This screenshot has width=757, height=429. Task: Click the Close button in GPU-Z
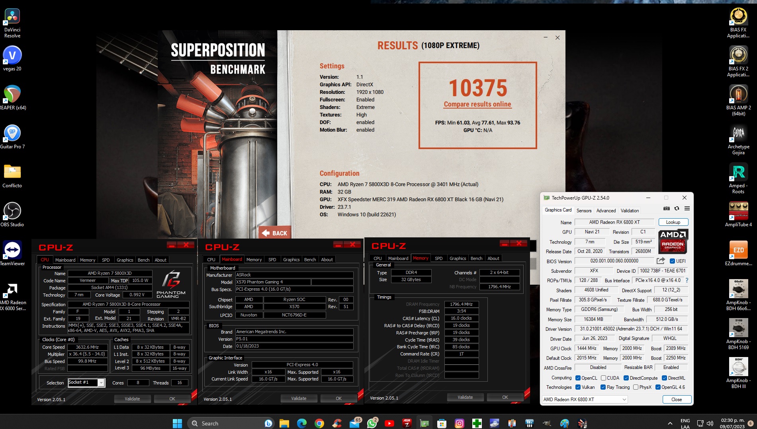pyautogui.click(x=677, y=400)
